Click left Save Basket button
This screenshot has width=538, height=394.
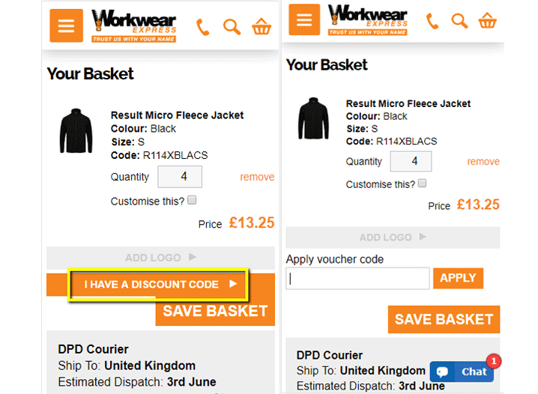pyautogui.click(x=215, y=312)
